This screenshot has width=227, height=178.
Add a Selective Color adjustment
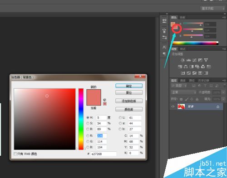(200, 73)
